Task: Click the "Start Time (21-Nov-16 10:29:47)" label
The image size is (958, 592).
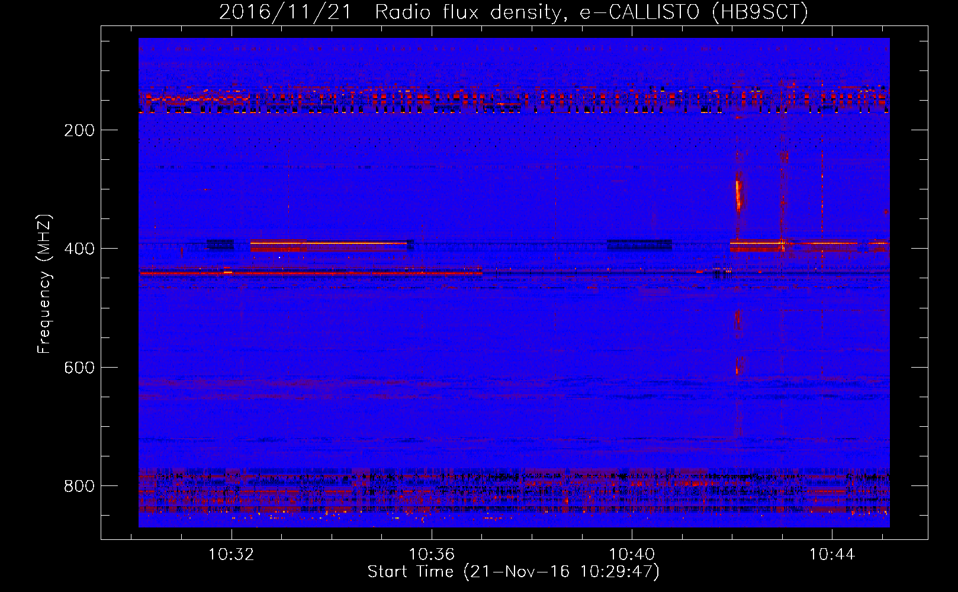Action: click(x=513, y=572)
